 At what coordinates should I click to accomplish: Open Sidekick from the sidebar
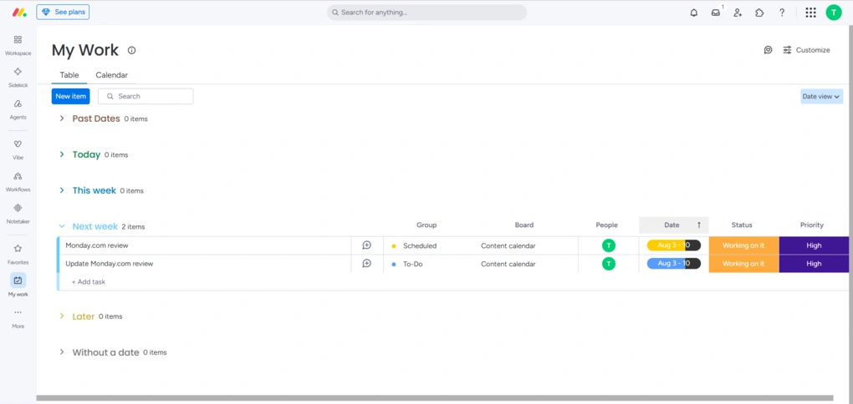(18, 77)
